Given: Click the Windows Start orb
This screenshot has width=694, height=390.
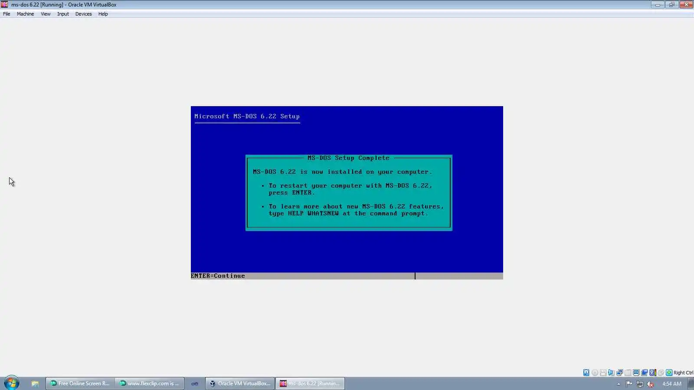Looking at the screenshot, I should click(12, 383).
